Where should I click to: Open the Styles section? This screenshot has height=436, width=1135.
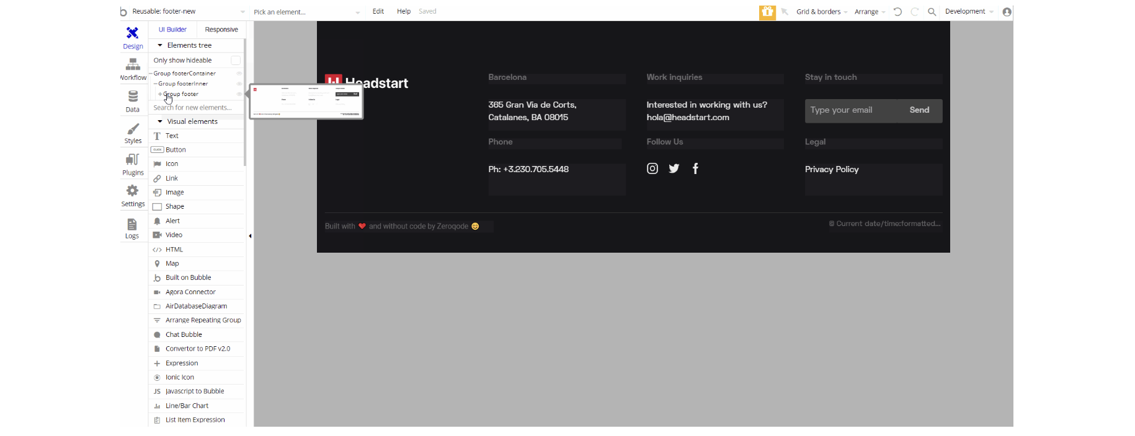[x=133, y=133]
